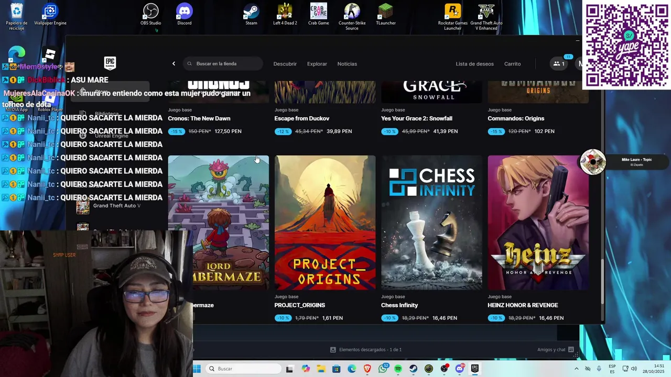
Task: Open Rockstar Games Launcher desktop shortcut
Action: click(x=453, y=17)
